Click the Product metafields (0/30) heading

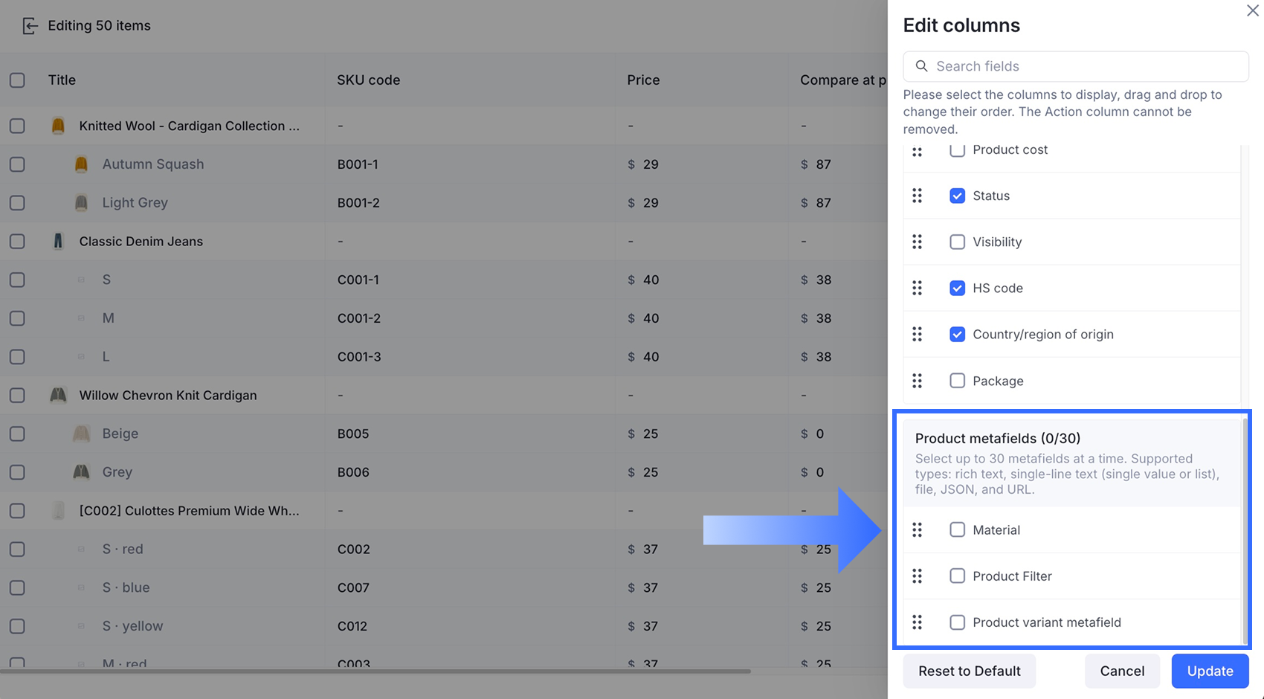[998, 438]
